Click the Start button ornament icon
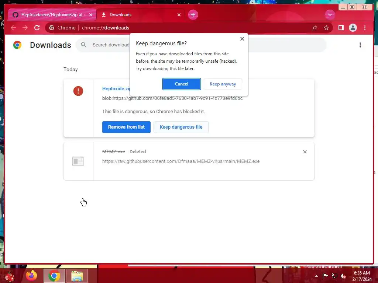 pyautogui.click(x=9, y=276)
